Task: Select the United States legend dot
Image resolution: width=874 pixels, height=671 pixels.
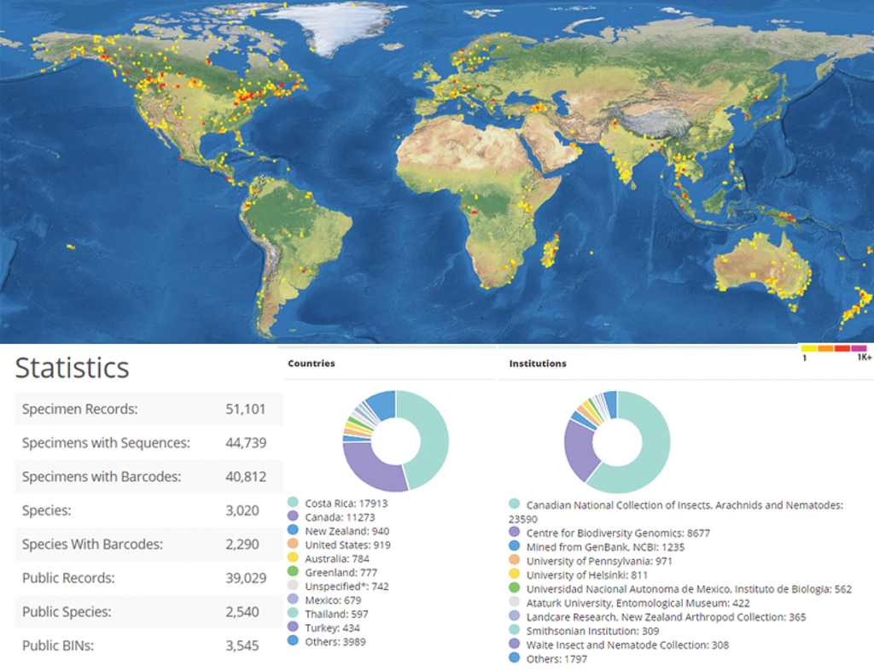Action: tap(293, 544)
